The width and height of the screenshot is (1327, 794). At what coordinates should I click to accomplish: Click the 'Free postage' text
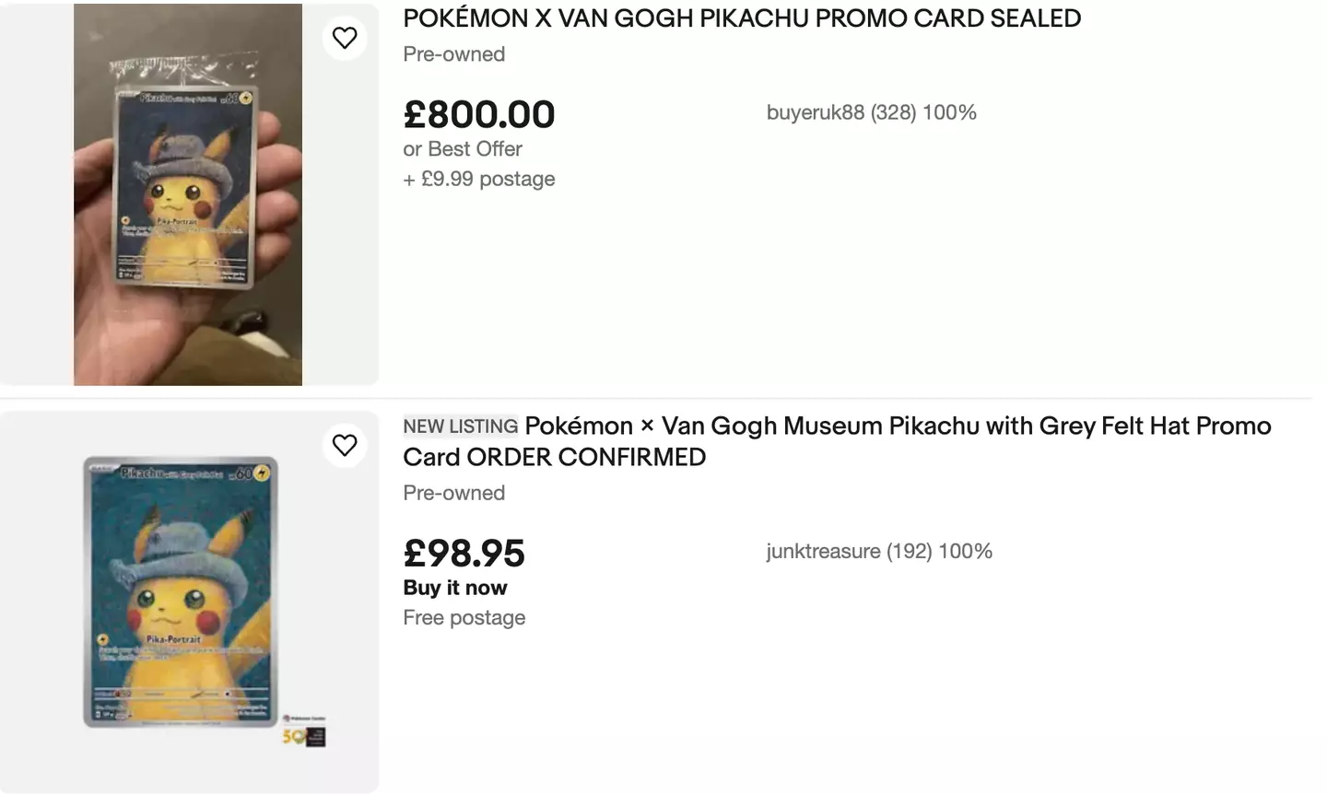click(x=464, y=617)
